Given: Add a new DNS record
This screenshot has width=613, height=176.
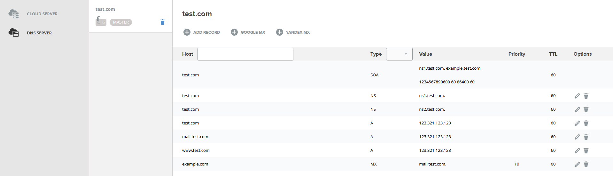Looking at the screenshot, I should [x=202, y=32].
